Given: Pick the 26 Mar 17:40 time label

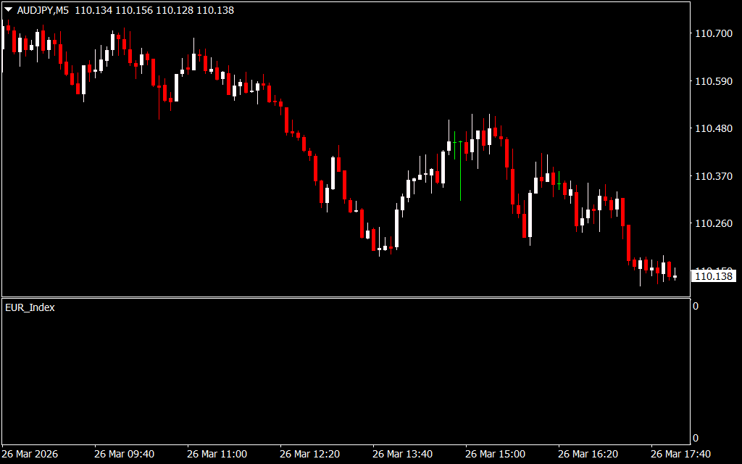Looking at the screenshot, I should pyautogui.click(x=680, y=454).
